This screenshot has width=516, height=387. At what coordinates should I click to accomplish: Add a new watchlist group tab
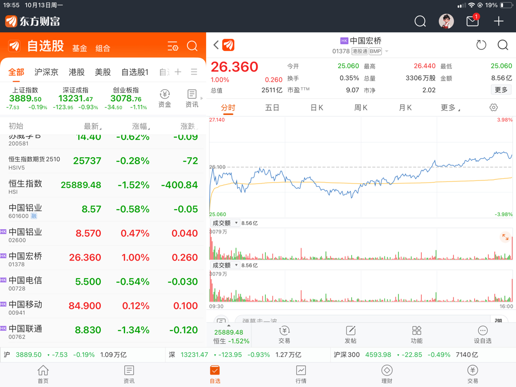[x=178, y=72]
